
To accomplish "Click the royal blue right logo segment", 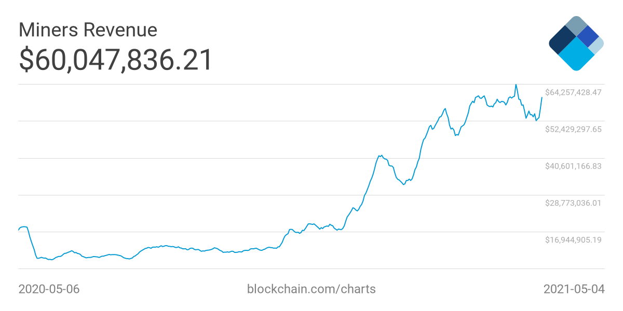I will tap(588, 36).
